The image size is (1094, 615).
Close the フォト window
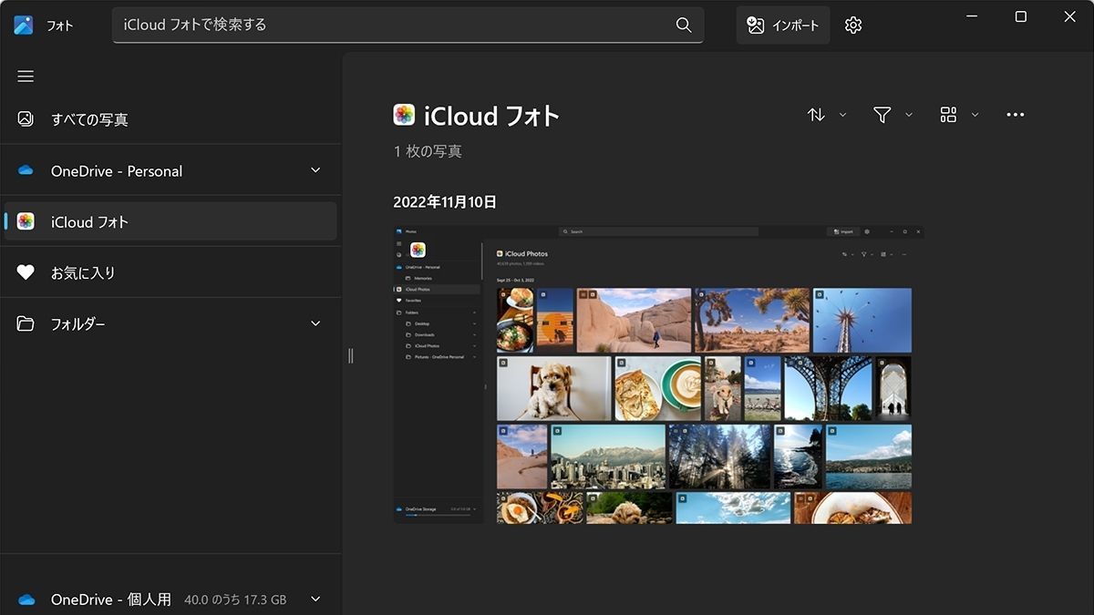coord(1070,17)
